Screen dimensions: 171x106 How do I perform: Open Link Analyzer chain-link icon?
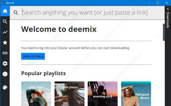(x=5, y=53)
